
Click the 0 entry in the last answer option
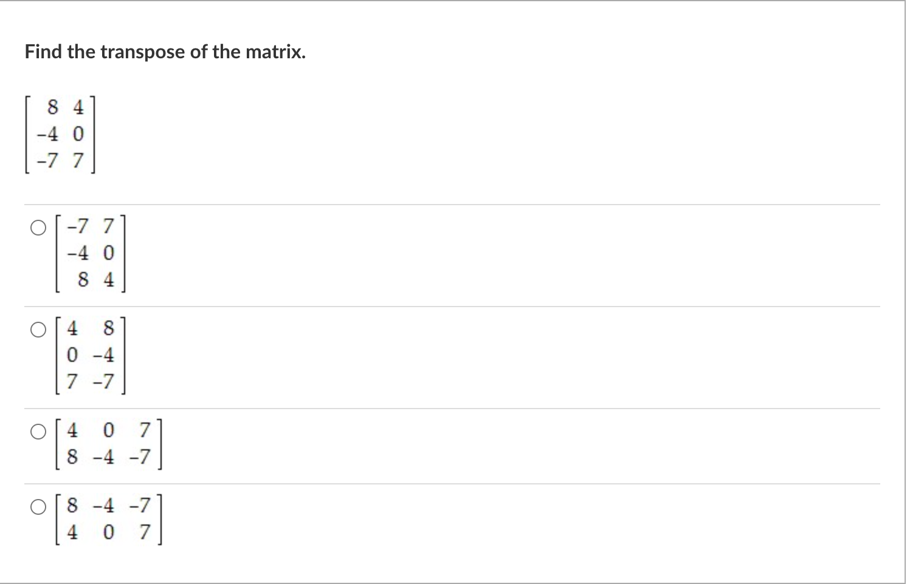point(108,533)
